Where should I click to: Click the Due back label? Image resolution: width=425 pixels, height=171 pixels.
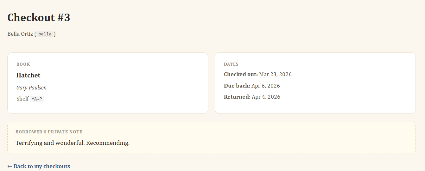click(x=237, y=86)
